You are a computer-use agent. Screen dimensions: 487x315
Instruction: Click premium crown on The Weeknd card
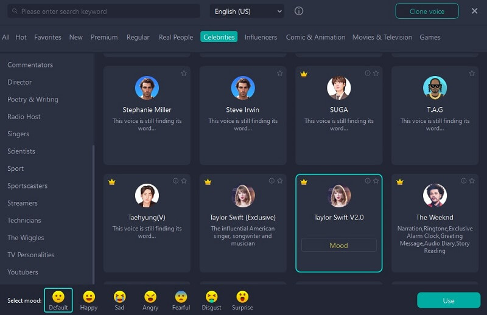tap(400, 182)
